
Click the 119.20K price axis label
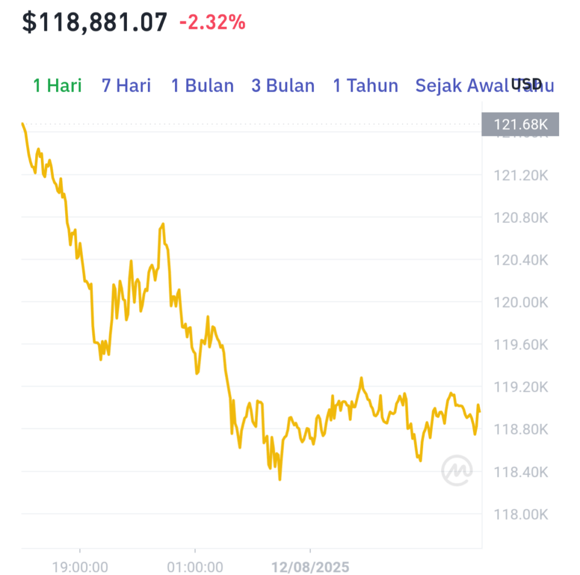coord(521,387)
